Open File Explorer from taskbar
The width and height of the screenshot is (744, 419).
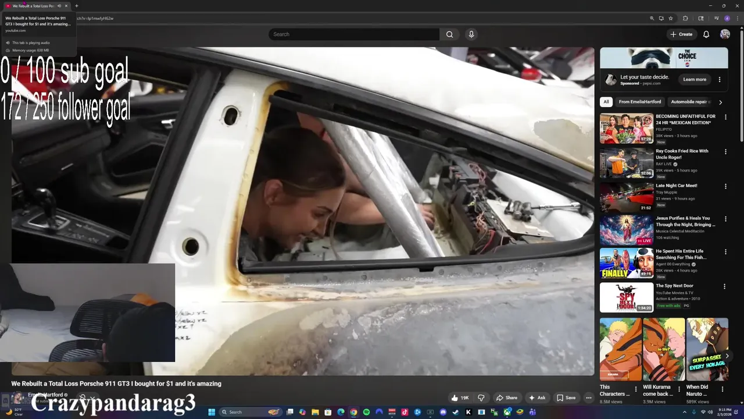coord(315,412)
